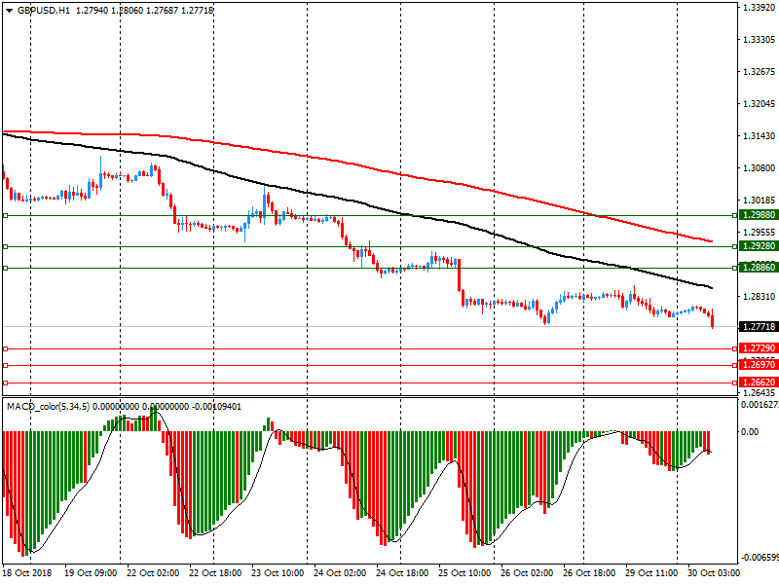The width and height of the screenshot is (779, 584).
Task: Click the 1.33920 value on price scale
Action: click(x=757, y=8)
